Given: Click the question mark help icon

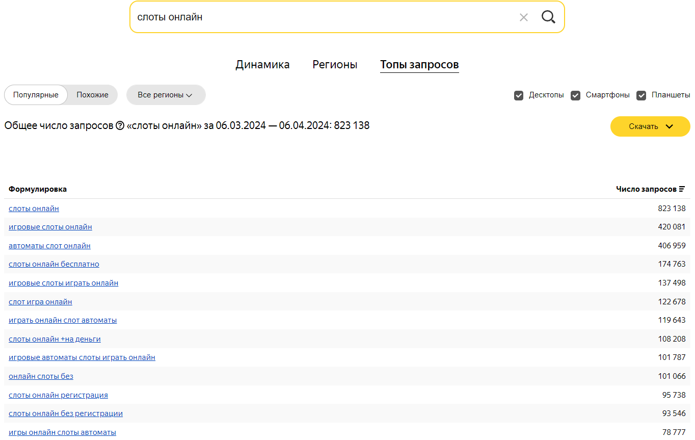Looking at the screenshot, I should click(x=120, y=125).
